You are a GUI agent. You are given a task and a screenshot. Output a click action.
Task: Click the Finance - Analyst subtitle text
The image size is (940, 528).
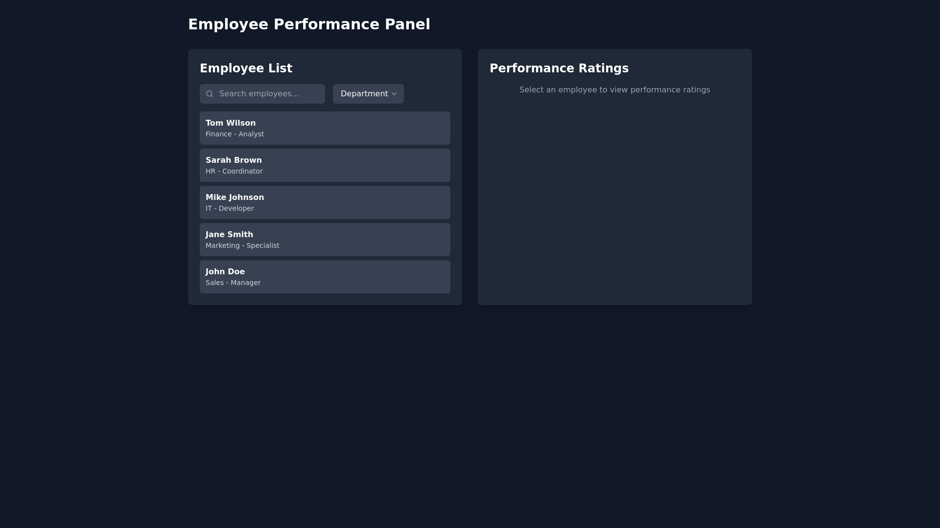click(235, 134)
